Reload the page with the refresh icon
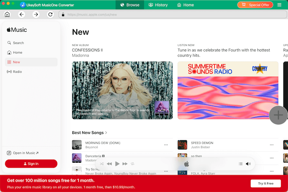Image resolution: width=288 pixels, height=192 pixels. click(x=50, y=14)
